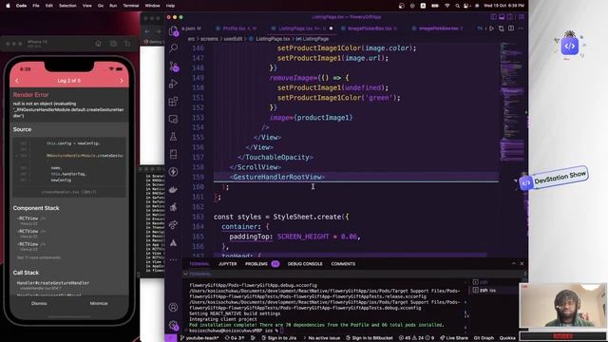
Task: Click the Home button in Simulator toolbar
Action: click(x=98, y=44)
